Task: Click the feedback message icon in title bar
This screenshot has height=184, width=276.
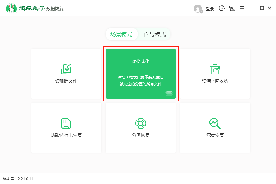Action: [x=232, y=8]
